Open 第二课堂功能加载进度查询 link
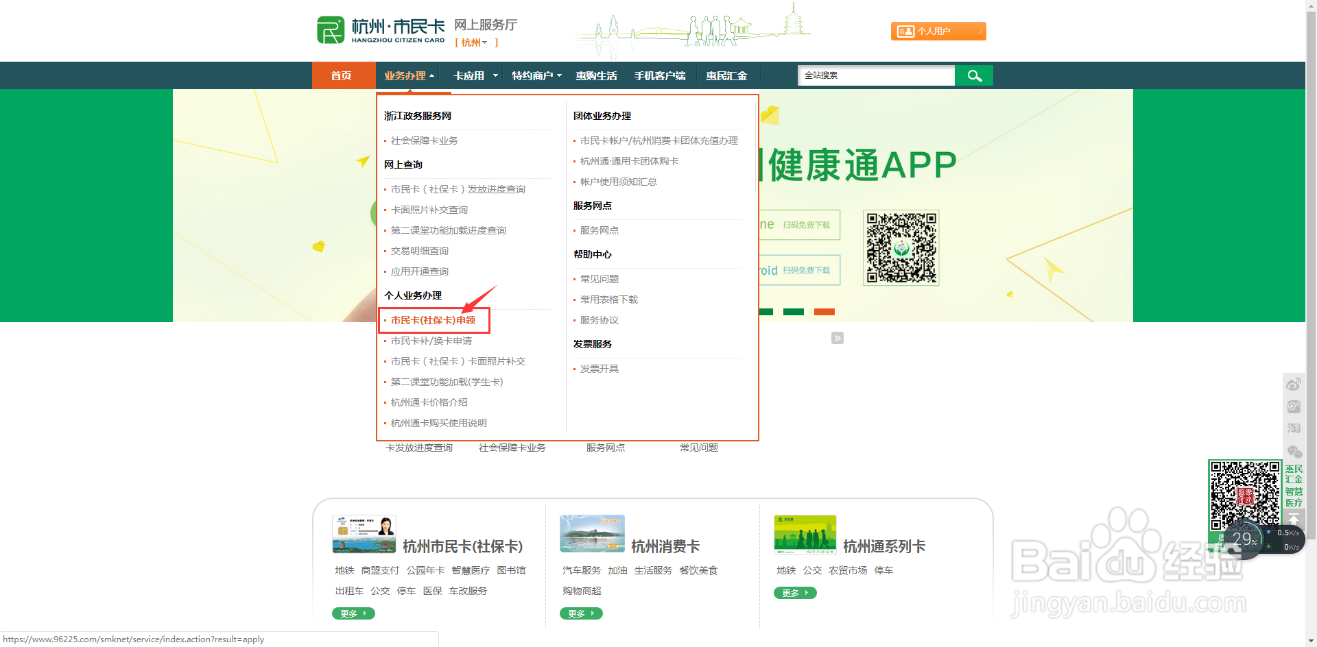This screenshot has width=1317, height=647. (x=449, y=230)
